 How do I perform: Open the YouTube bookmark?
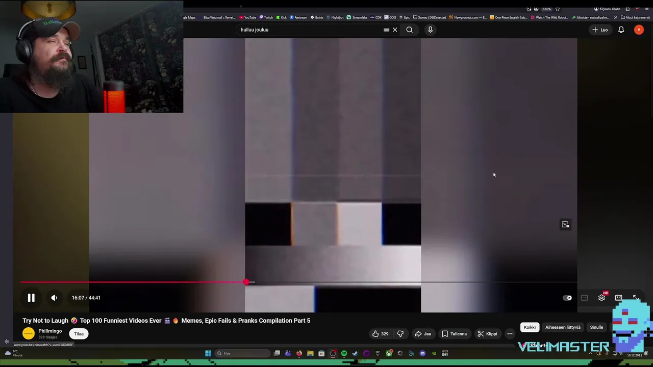[x=248, y=17]
